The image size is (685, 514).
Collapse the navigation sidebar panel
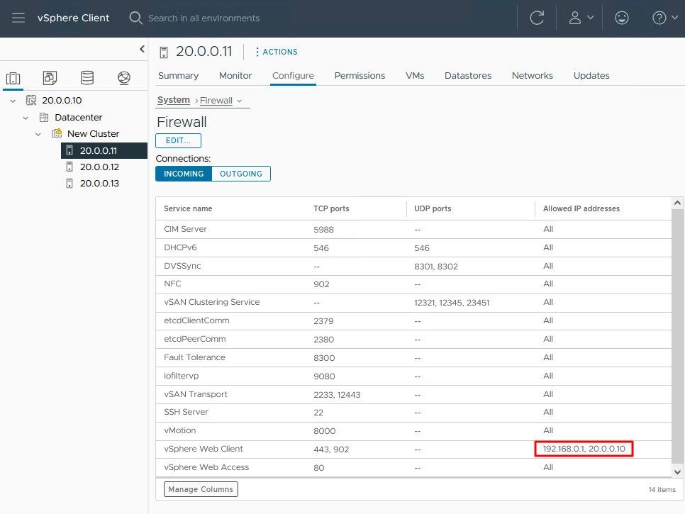[x=142, y=49]
